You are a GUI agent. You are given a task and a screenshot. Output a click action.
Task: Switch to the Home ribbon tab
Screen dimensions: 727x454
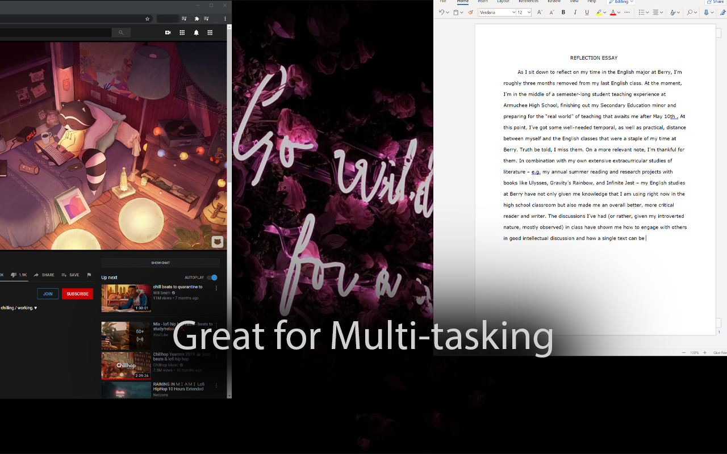(463, 2)
